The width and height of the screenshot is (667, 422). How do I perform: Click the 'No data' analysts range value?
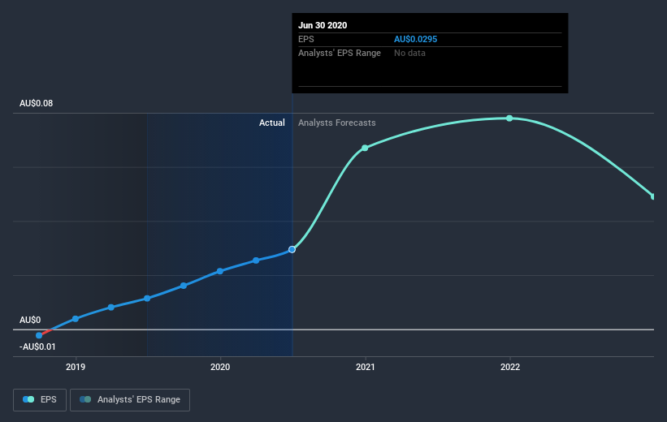409,53
